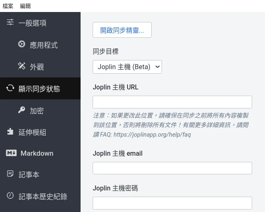Click the clock icon beside 記事本歷史紀錄
Image resolution: width=265 pixels, height=212 pixels.
[x=10, y=196]
